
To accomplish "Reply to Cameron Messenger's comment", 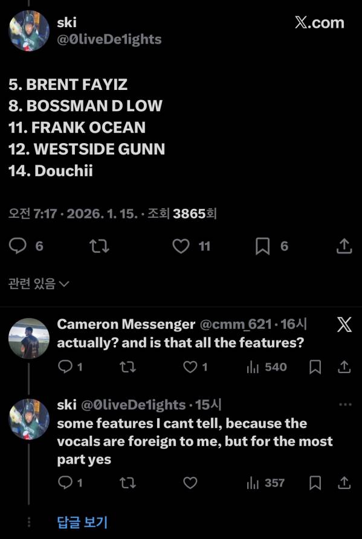I will [x=65, y=367].
